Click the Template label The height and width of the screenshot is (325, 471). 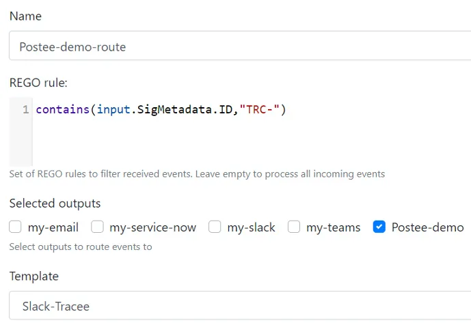point(34,277)
